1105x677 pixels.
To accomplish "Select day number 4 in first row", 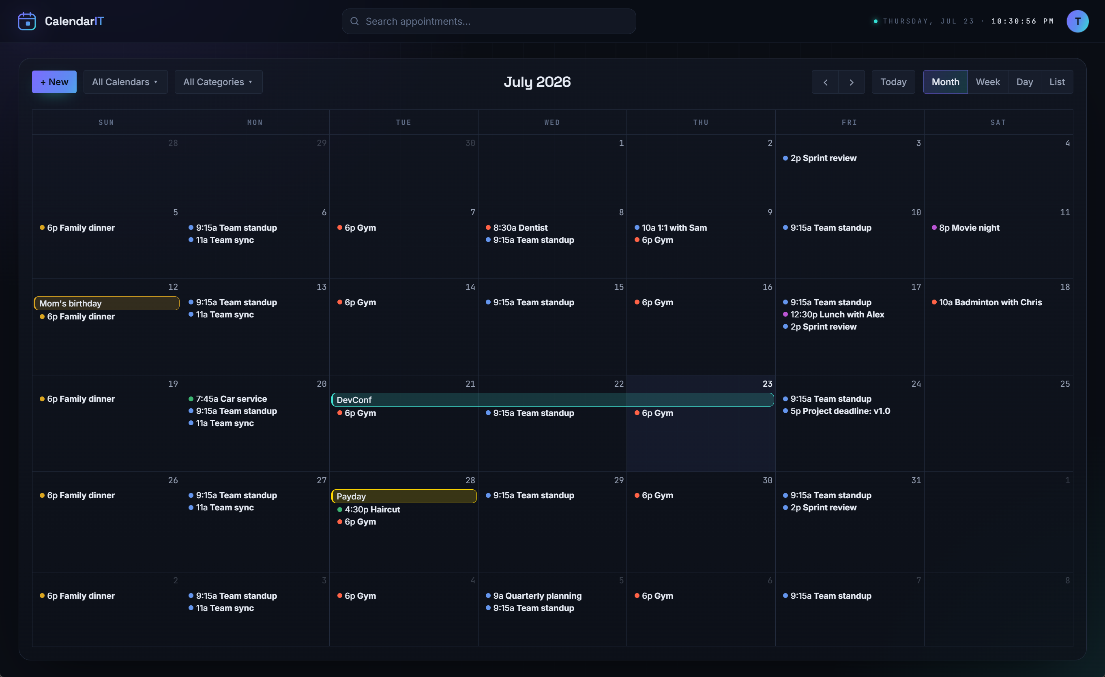I will pyautogui.click(x=1067, y=143).
